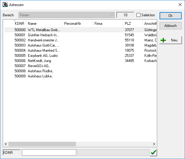185x159 pixels.
Task: Click postal code 55118
Action: 129,40
